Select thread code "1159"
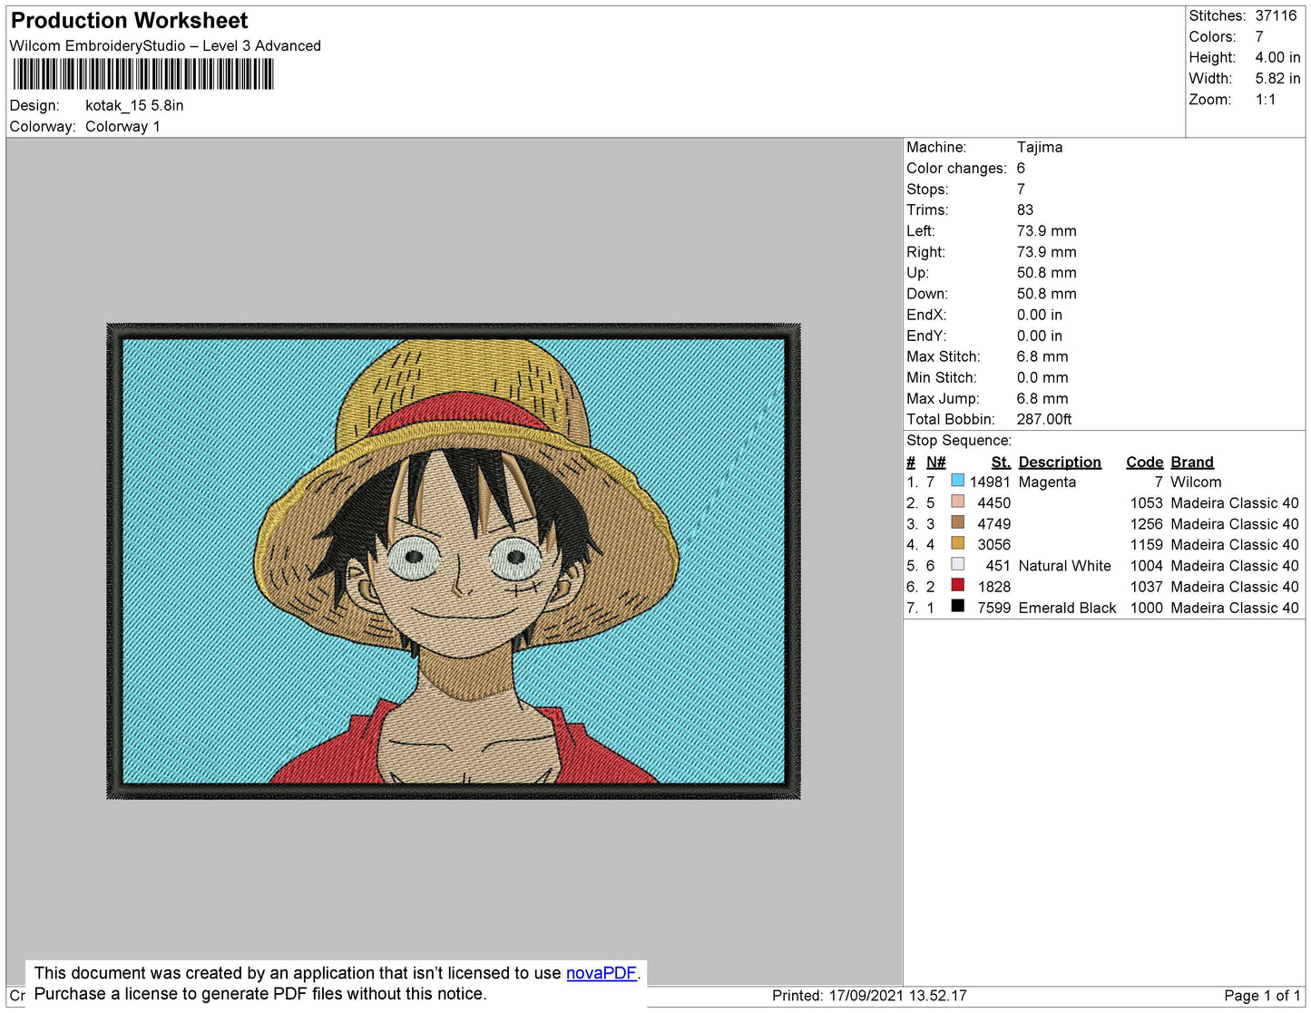1311x1013 pixels. [x=1147, y=545]
